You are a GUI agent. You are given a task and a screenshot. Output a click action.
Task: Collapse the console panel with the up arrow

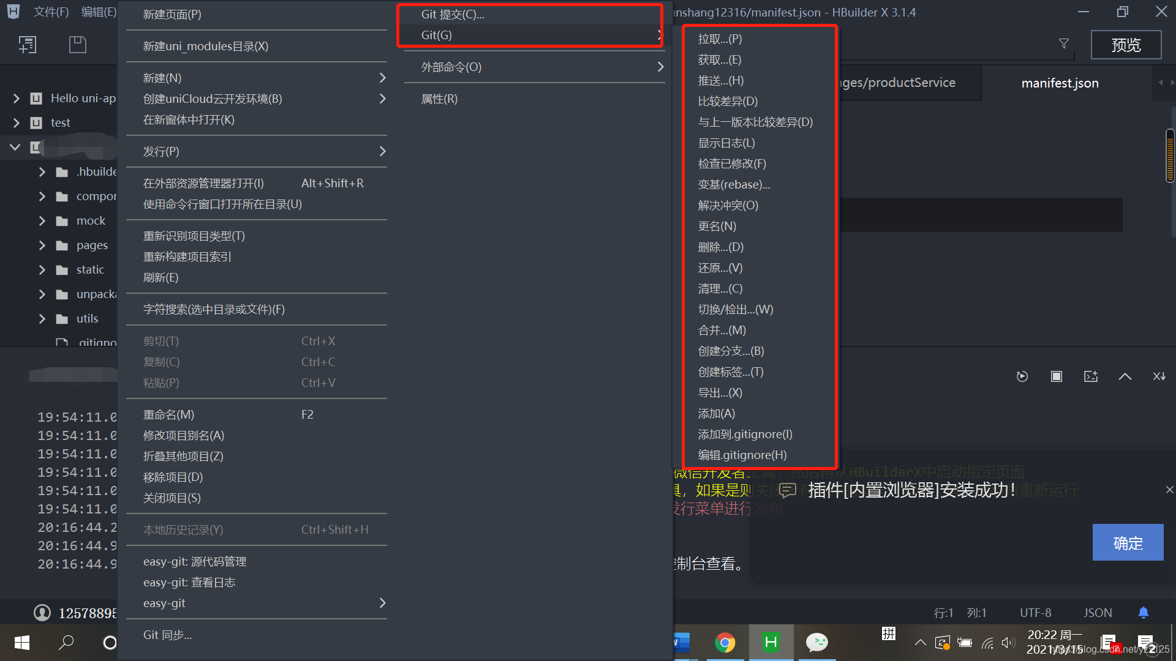click(x=1125, y=376)
